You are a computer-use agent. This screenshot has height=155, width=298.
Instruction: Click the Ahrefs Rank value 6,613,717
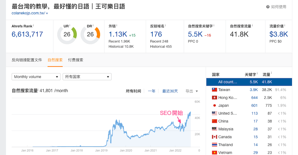coord(27,34)
